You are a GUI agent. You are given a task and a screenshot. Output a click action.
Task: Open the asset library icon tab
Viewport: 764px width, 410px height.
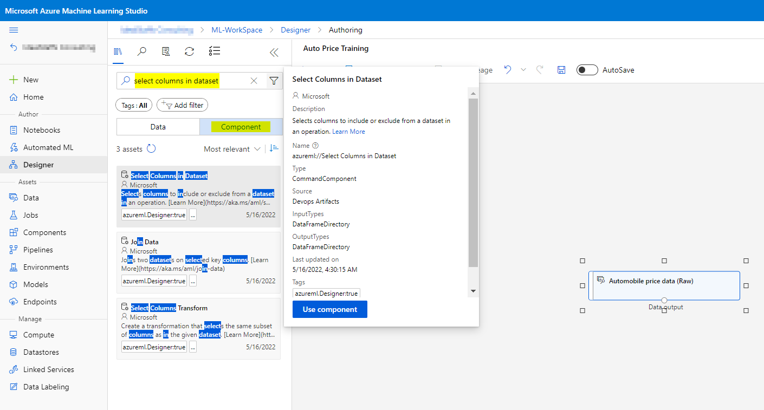(x=118, y=51)
